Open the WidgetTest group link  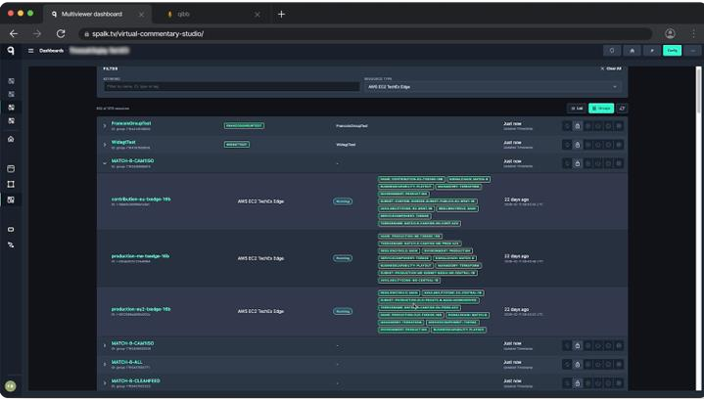point(123,142)
